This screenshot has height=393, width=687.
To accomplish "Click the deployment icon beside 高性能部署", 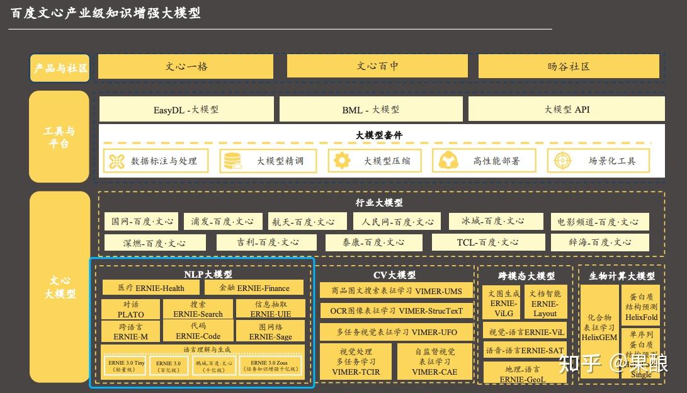I will tap(448, 161).
